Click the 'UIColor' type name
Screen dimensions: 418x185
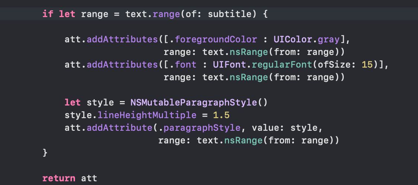(x=293, y=39)
